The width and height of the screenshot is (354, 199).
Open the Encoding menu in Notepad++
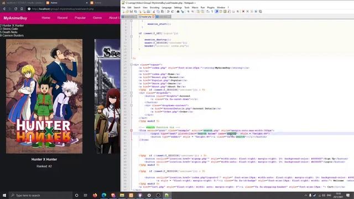click(x=155, y=7)
